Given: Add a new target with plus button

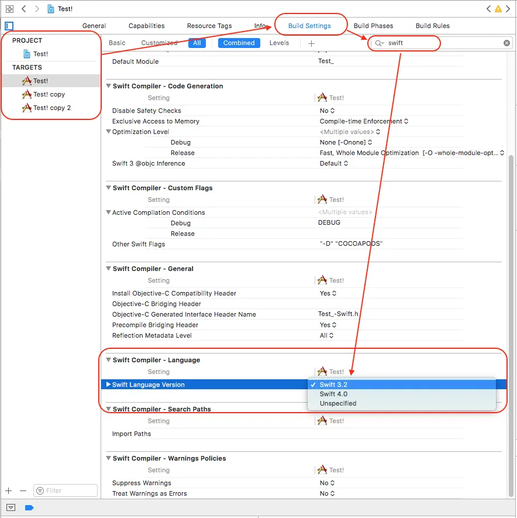Looking at the screenshot, I should point(9,490).
